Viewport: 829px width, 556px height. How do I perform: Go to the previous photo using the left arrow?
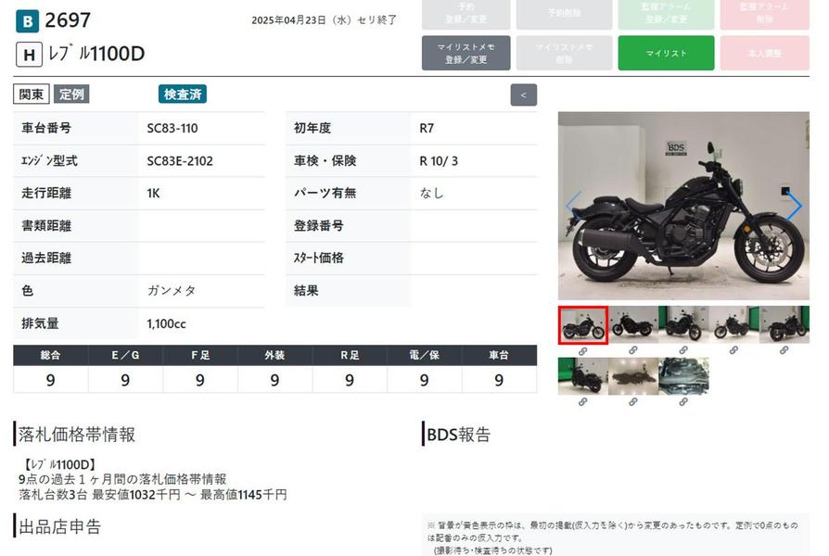coord(573,207)
